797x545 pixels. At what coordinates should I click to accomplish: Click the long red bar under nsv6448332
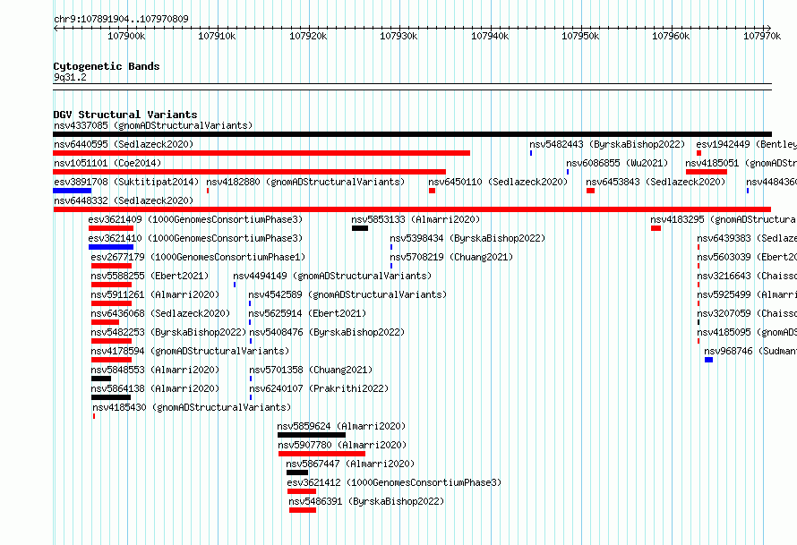(x=412, y=209)
